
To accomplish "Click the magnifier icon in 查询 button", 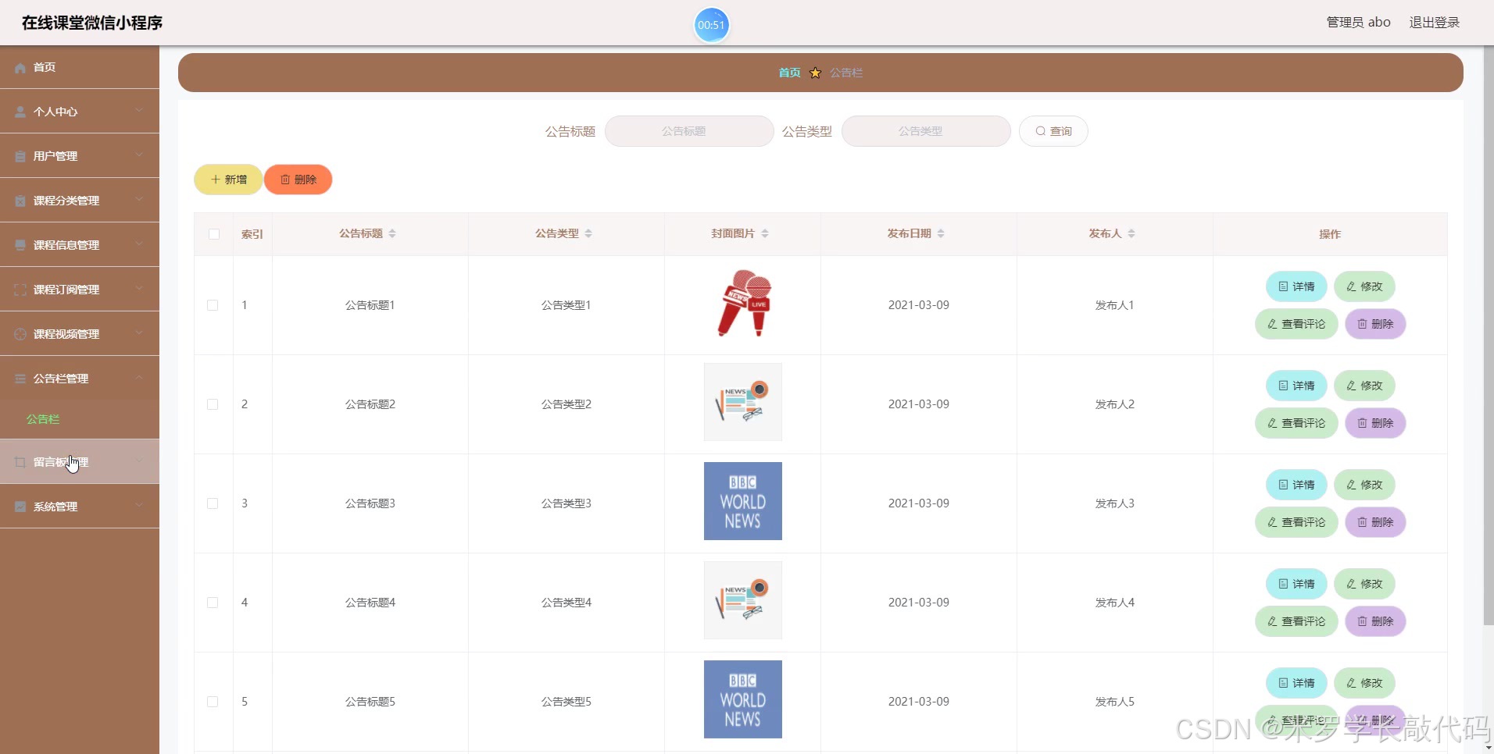I will (1039, 130).
